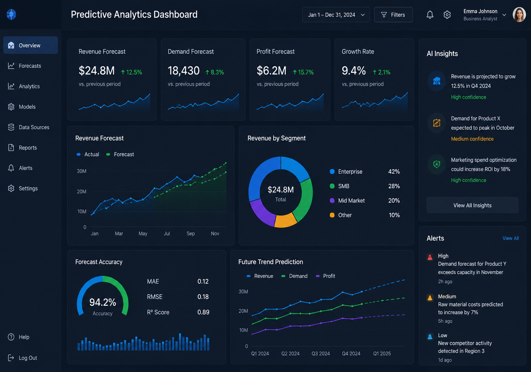This screenshot has width=531, height=372.
Task: Navigate to Forecasts in the sidebar
Action: click(30, 66)
